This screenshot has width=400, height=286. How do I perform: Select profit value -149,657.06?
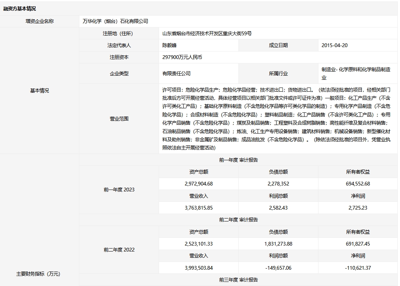click(x=278, y=268)
